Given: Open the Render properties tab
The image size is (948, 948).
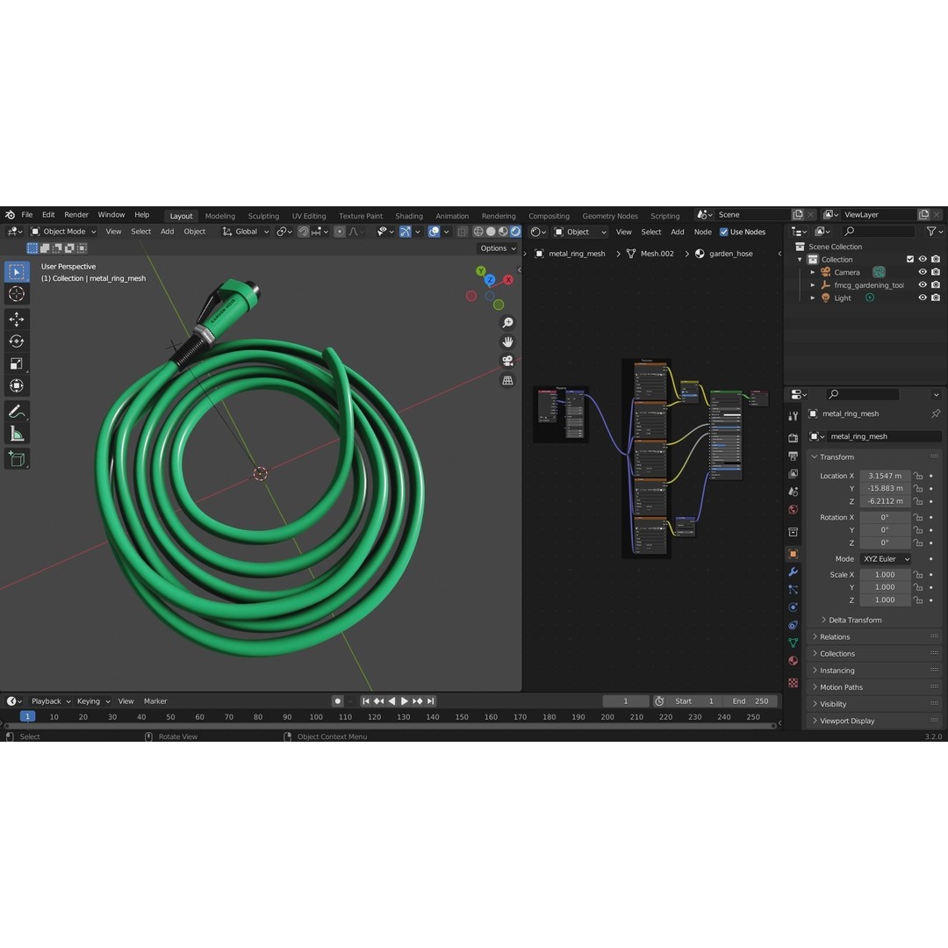Looking at the screenshot, I should pyautogui.click(x=794, y=438).
